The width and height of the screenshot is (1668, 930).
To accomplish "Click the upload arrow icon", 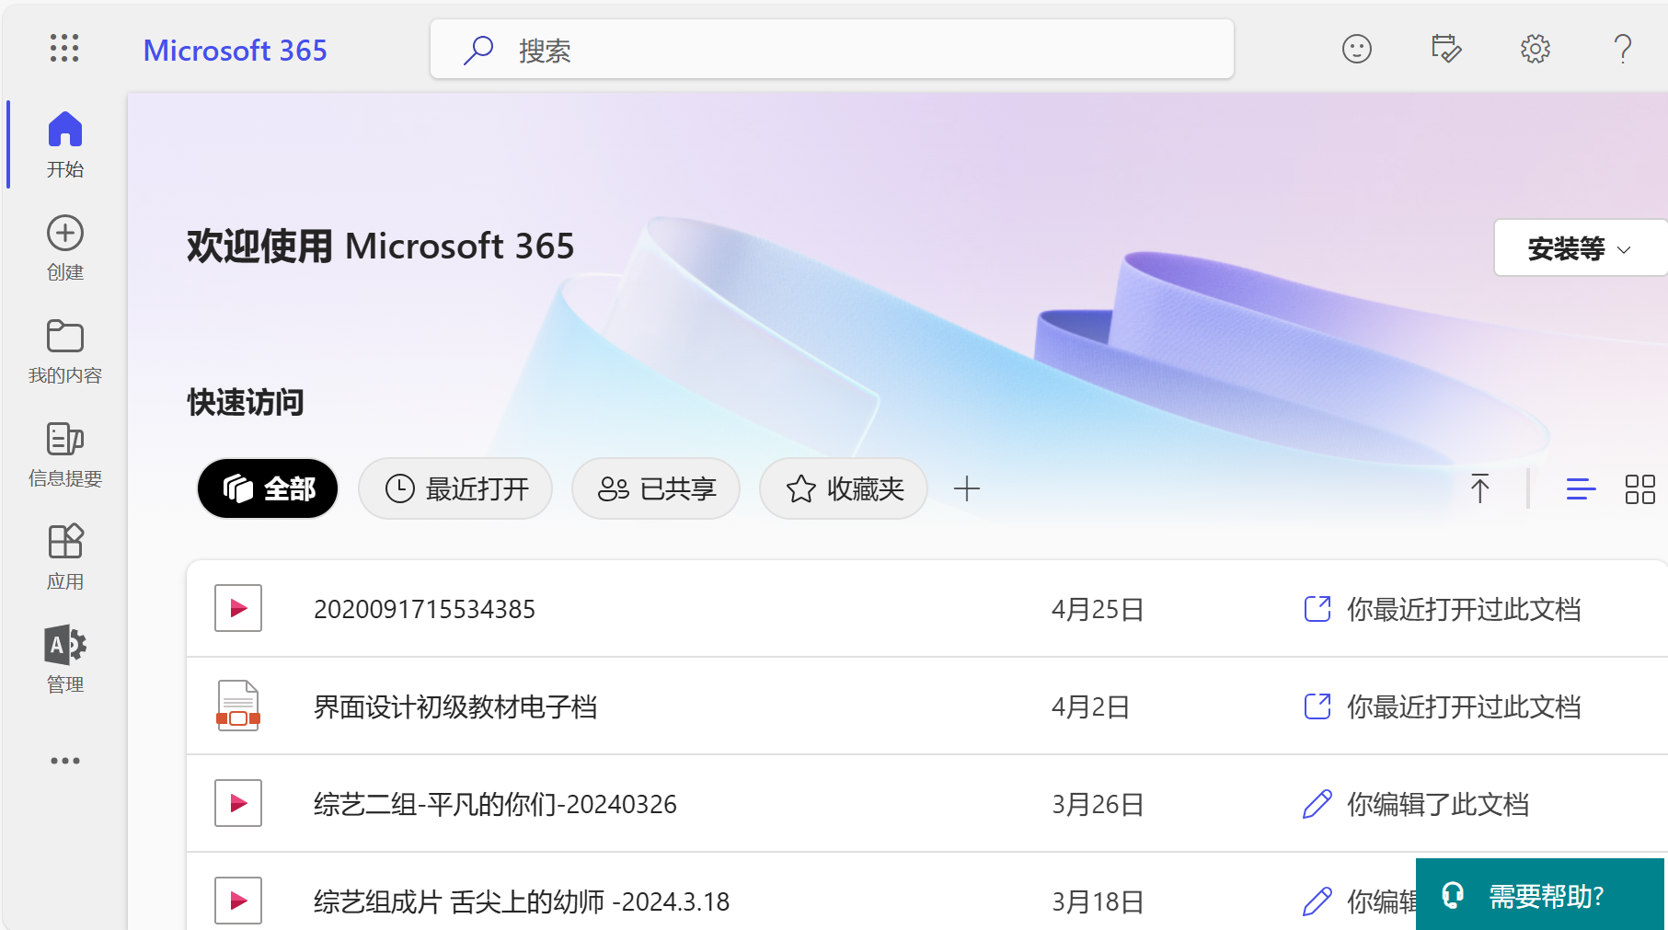I will [1479, 488].
